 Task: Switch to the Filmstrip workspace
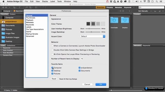point(110,7)
